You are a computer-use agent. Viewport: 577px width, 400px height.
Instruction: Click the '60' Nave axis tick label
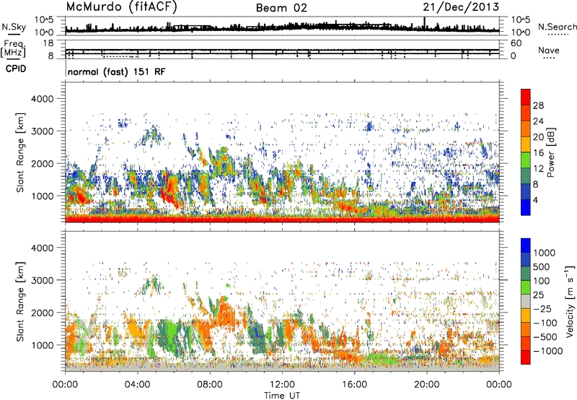pyautogui.click(x=516, y=43)
